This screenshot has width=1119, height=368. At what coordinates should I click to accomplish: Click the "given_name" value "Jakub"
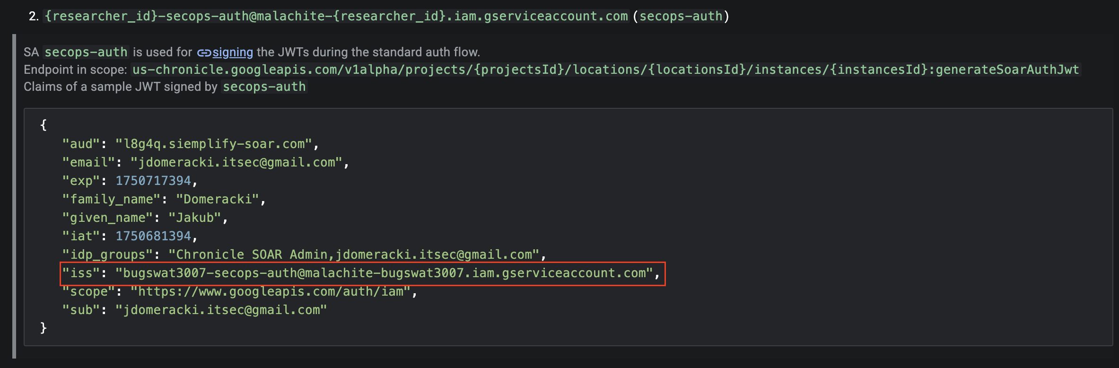(x=195, y=218)
